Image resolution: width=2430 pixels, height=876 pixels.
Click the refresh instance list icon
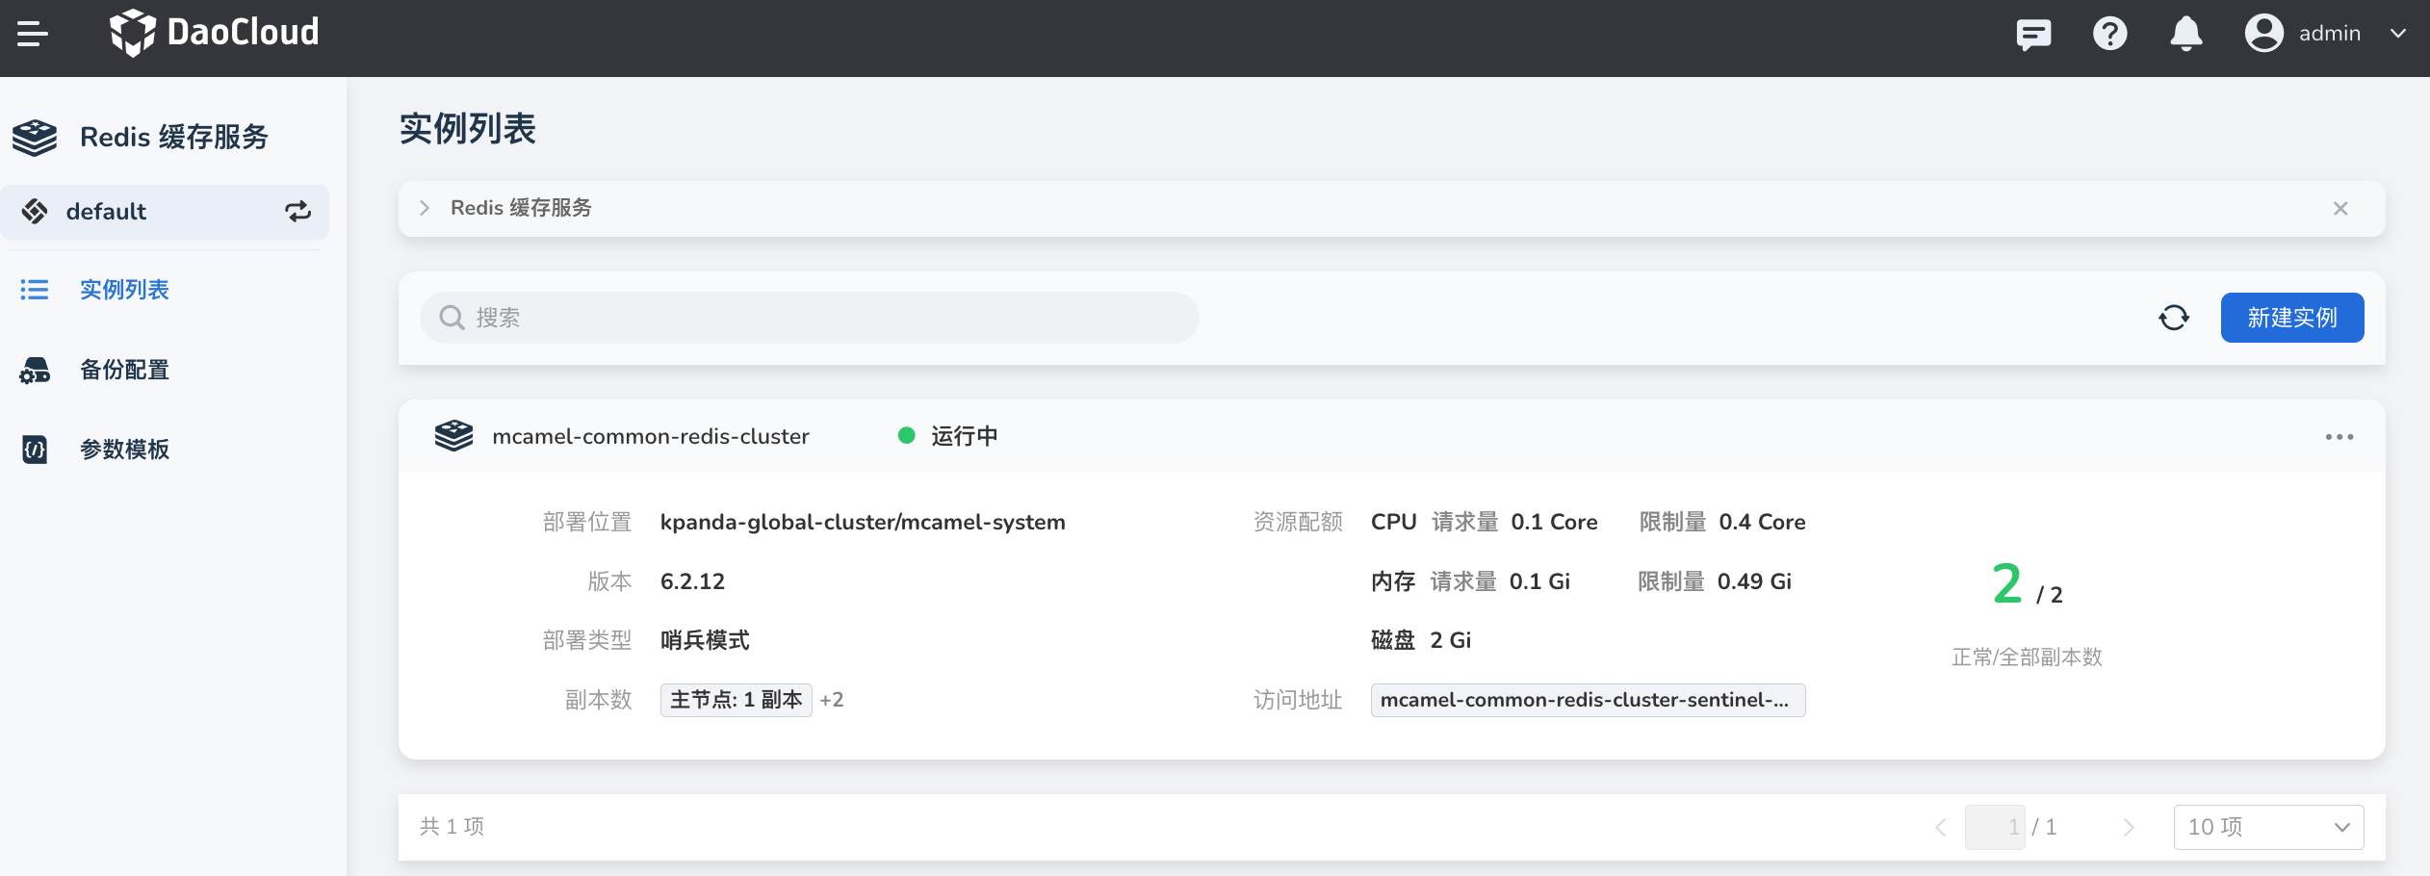(x=2173, y=318)
